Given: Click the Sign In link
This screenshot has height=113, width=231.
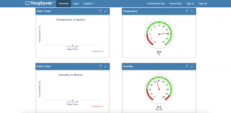Looking at the screenshot, I should 190,3.
